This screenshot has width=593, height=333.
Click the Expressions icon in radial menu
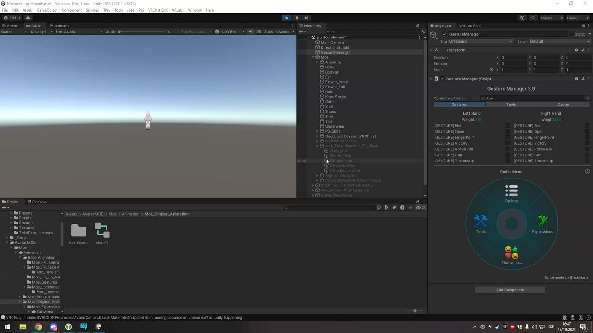(x=543, y=221)
